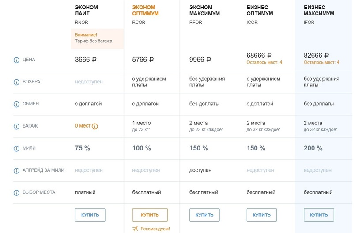Click the info icon next to ЦЕНА
This screenshot has height=233, width=362.
[x=17, y=60]
